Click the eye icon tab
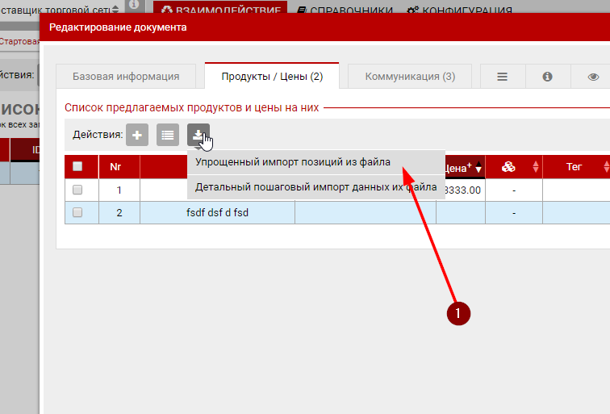Screen dimensions: 610x414 pos(593,77)
